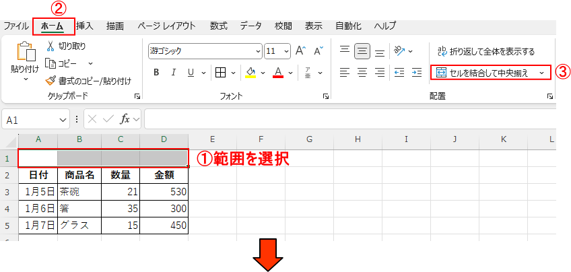Click the Copy icon
The height and width of the screenshot is (272, 571).
coord(50,63)
